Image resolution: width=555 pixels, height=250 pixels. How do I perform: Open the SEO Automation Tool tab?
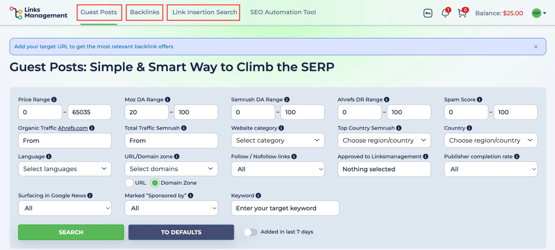click(x=283, y=12)
